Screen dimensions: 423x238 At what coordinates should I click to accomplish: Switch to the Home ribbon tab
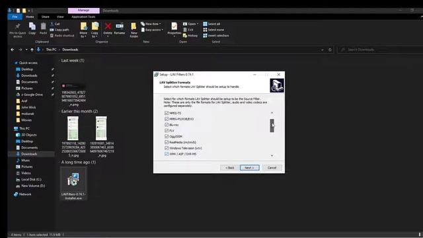[30, 17]
